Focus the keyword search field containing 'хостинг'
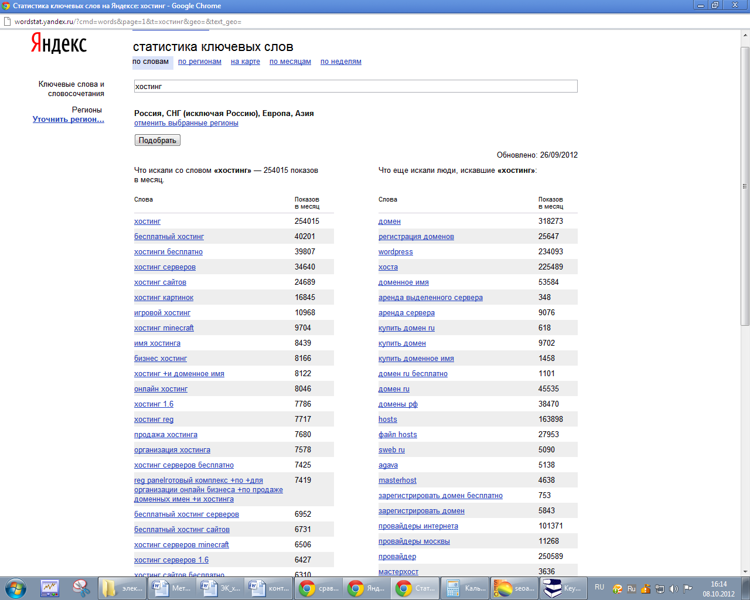Screen dimensions: 750x600 click(x=356, y=86)
